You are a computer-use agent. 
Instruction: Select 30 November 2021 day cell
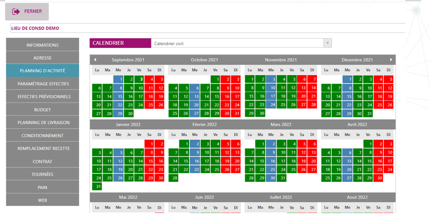(260, 113)
